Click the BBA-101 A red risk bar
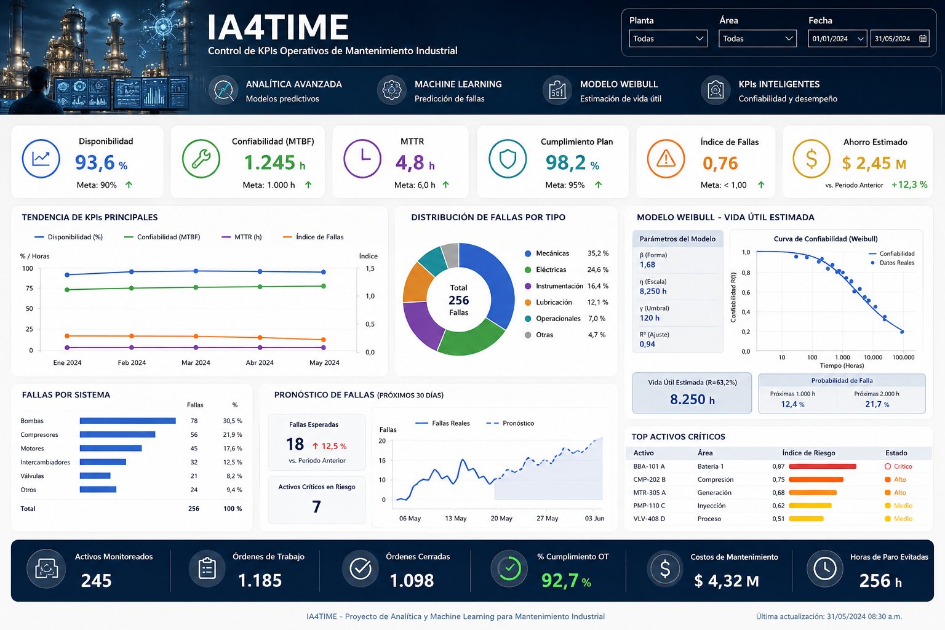Image resolution: width=945 pixels, height=630 pixels. (x=823, y=466)
